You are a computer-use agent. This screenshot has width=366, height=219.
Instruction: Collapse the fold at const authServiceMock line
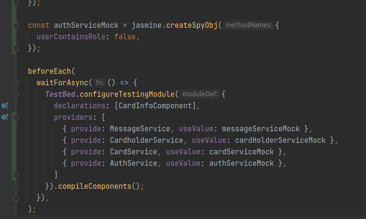[16, 25]
